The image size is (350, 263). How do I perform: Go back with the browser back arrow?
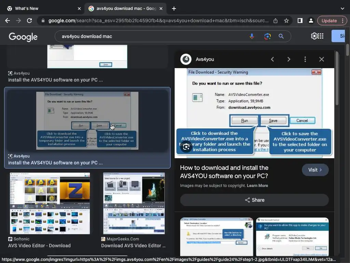pos(8,21)
